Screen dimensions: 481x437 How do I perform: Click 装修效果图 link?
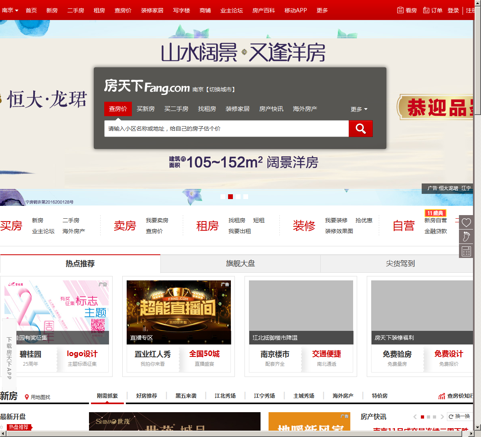(339, 231)
